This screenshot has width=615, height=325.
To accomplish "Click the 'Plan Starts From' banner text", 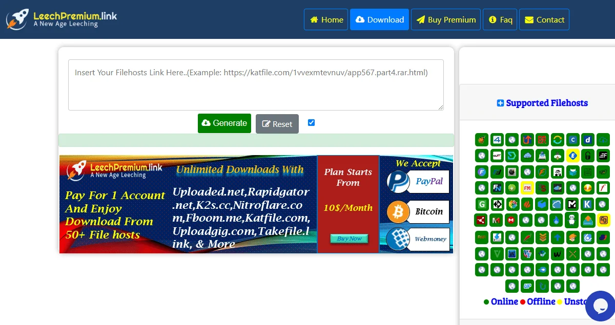I will click(x=348, y=177).
